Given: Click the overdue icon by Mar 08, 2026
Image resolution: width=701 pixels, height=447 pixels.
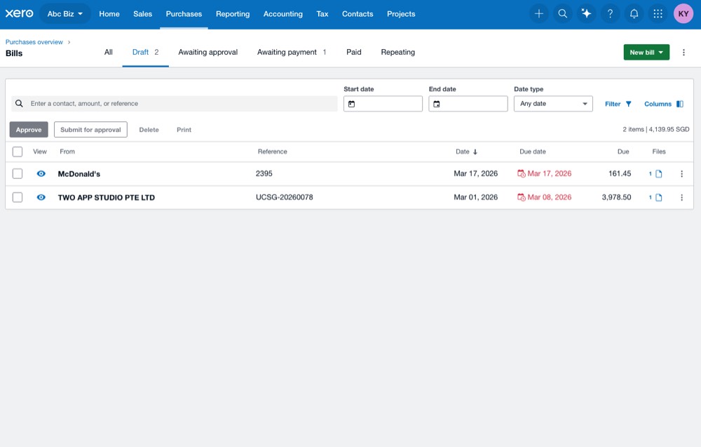Looking at the screenshot, I should [522, 197].
